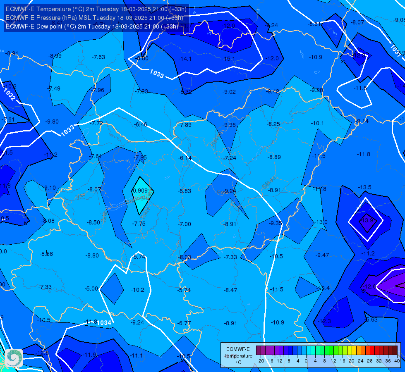Click the -15.1 temperature value
Image resolution: width=405 pixels, height=372 pixels.
(x=229, y=59)
